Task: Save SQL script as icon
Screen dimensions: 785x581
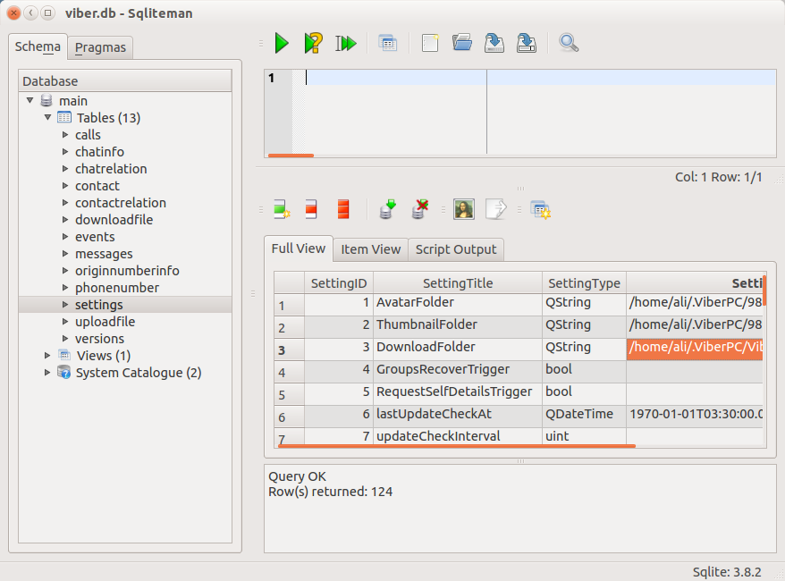Action: [x=527, y=43]
